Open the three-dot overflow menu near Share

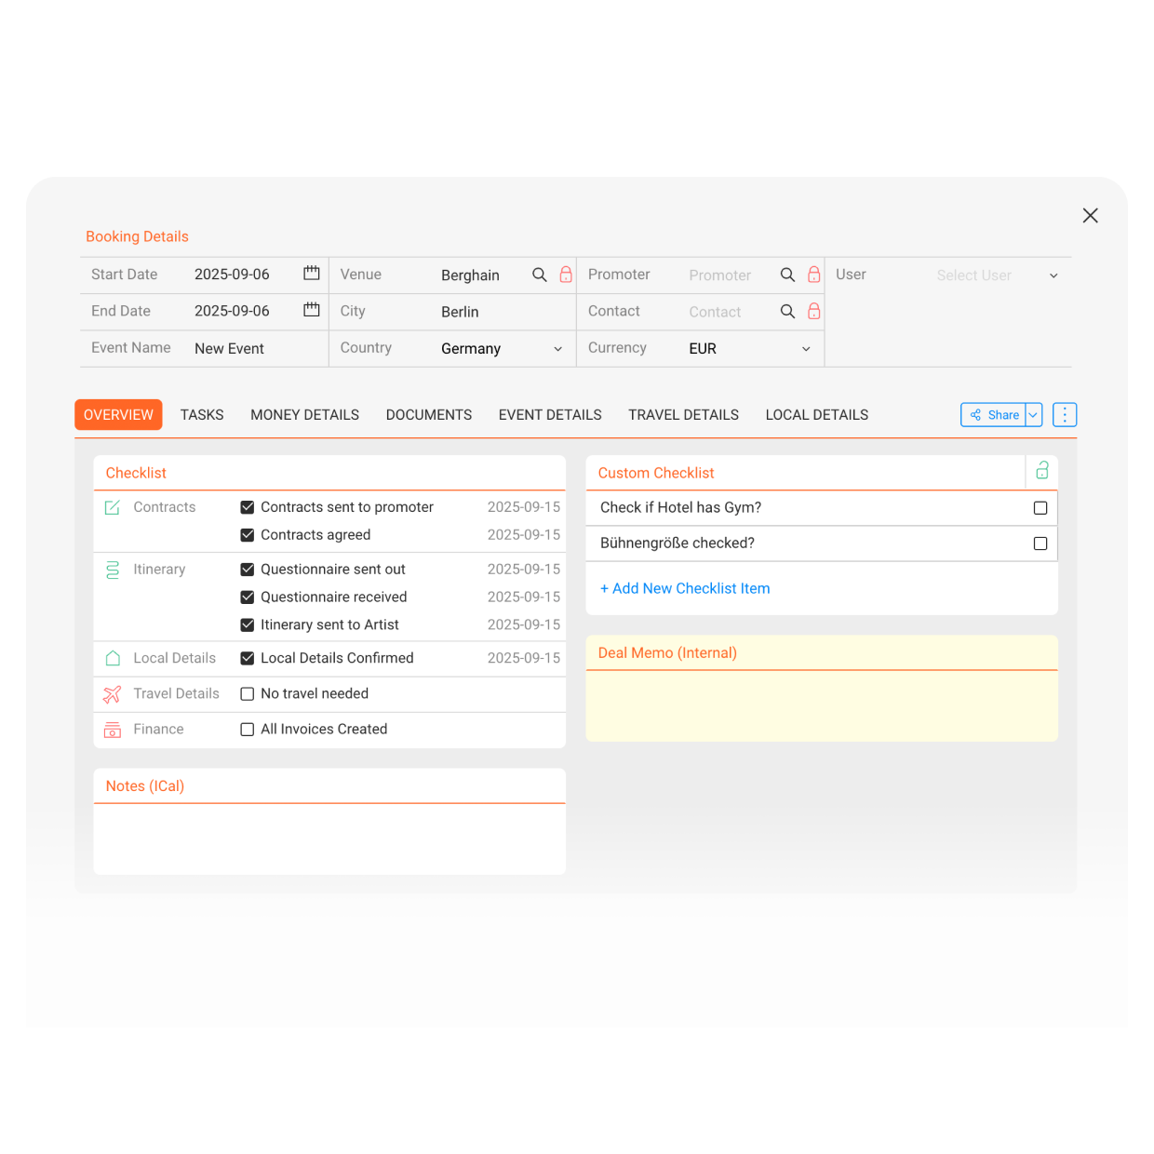pyautogui.click(x=1064, y=414)
